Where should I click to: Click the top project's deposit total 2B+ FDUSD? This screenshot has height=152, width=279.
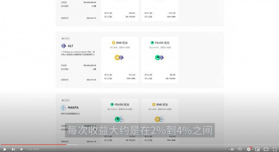tap(131, 17)
